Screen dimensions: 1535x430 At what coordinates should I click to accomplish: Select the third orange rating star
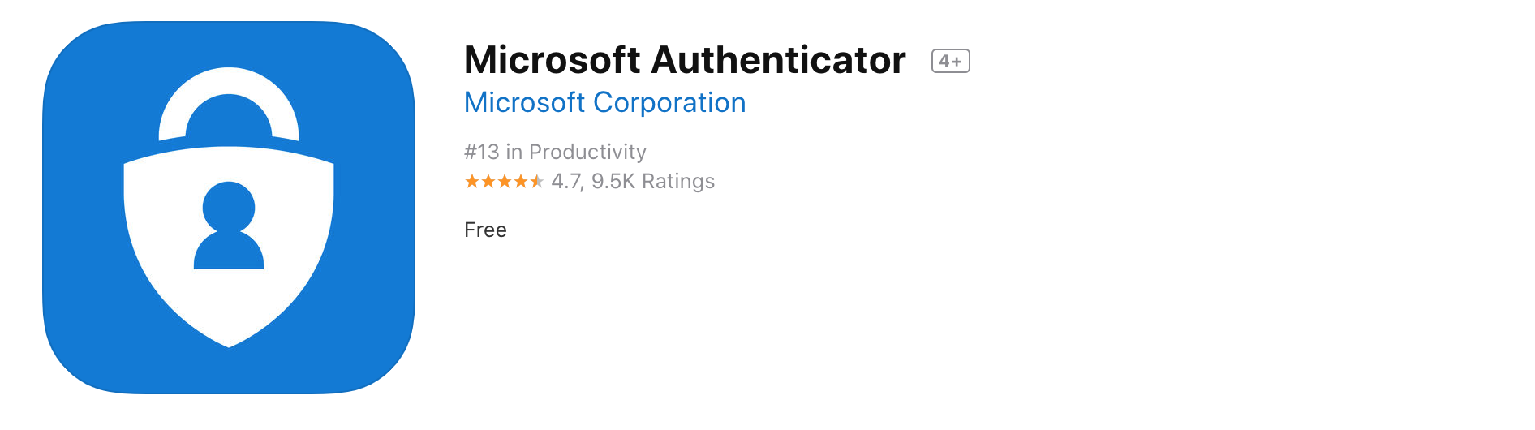click(x=505, y=182)
